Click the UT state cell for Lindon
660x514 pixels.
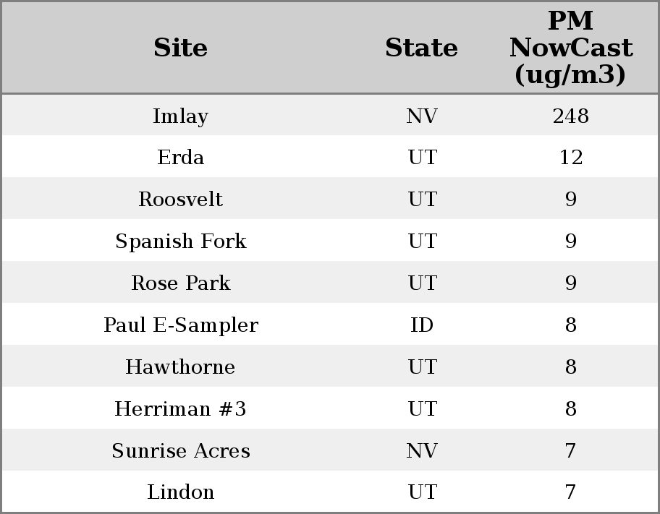click(x=421, y=492)
